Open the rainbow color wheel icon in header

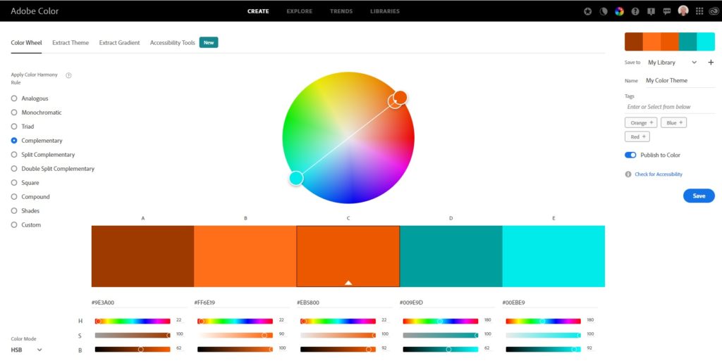point(619,11)
